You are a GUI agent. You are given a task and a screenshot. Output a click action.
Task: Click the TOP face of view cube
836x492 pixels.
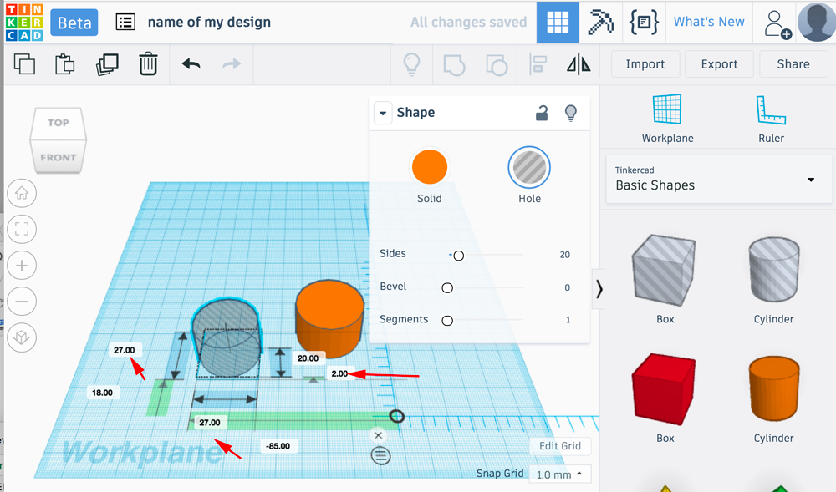pyautogui.click(x=59, y=123)
